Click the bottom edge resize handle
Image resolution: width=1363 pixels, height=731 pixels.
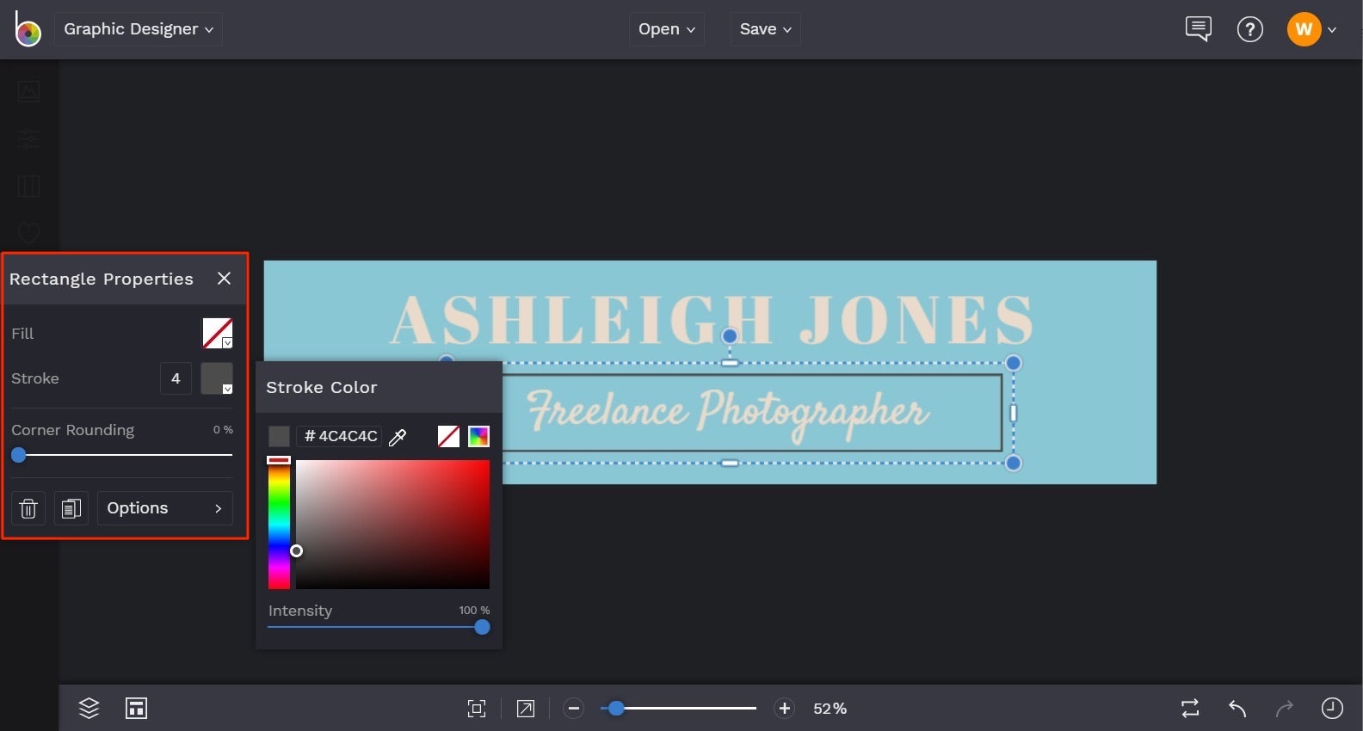pos(730,464)
